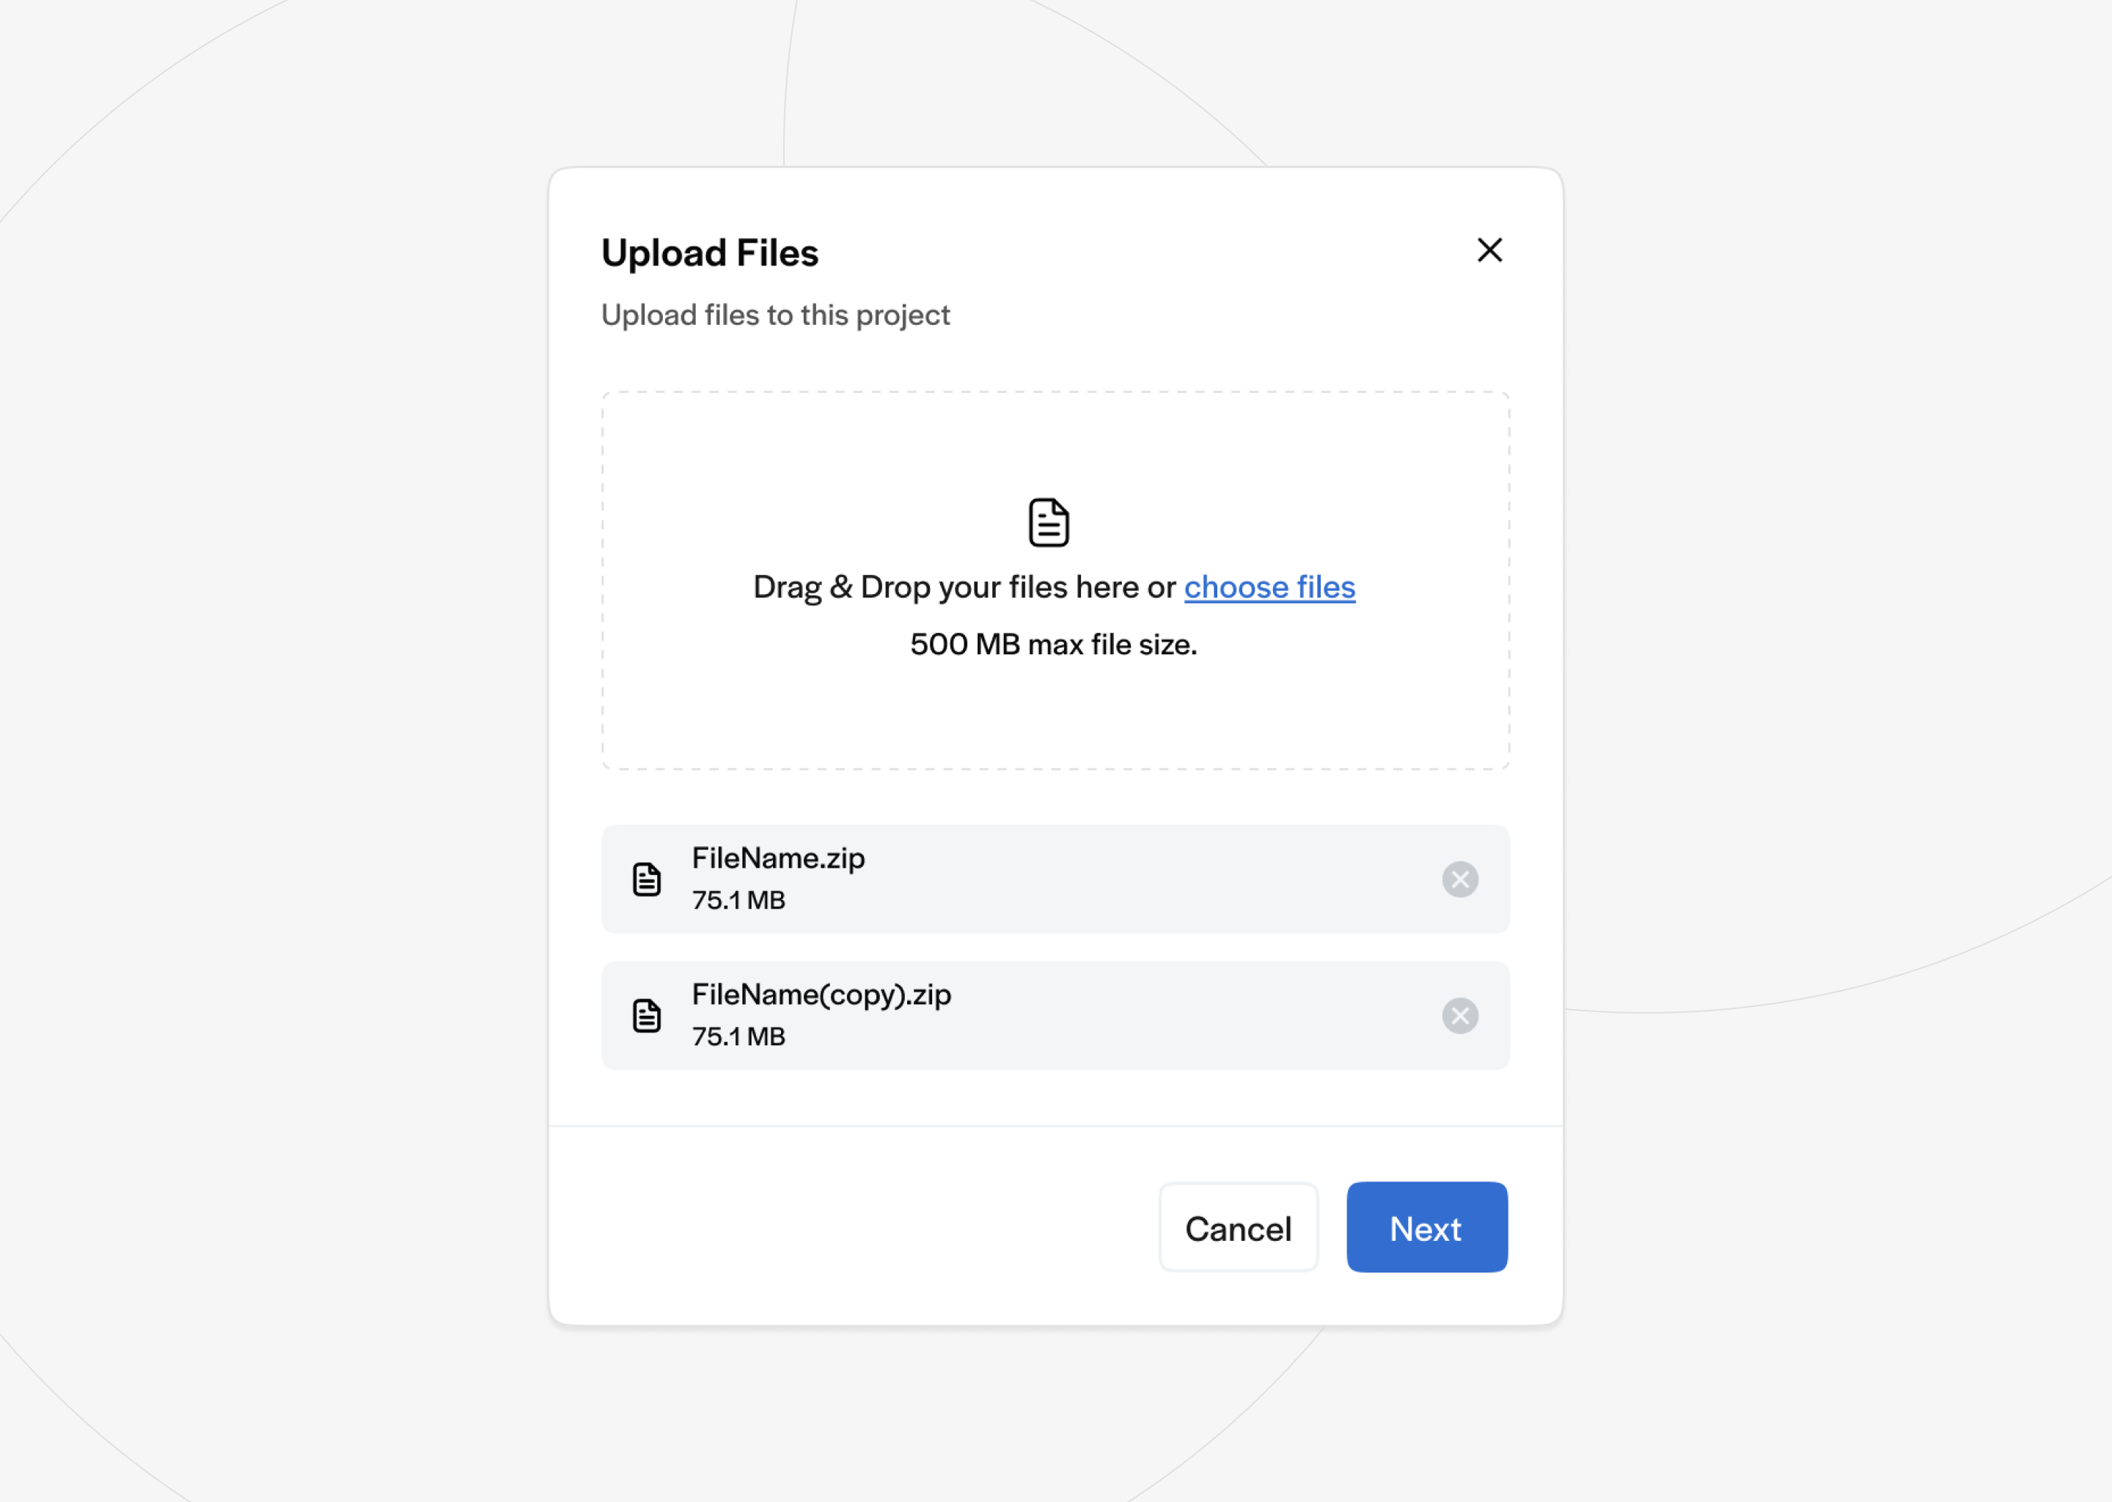Image resolution: width=2112 pixels, height=1502 pixels.
Task: Click the FileName(copy).zip file name text
Action: point(822,994)
